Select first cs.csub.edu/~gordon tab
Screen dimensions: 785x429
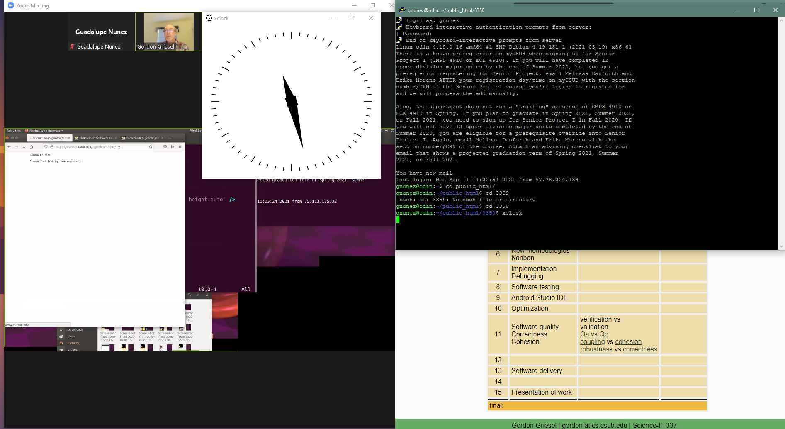pos(49,138)
